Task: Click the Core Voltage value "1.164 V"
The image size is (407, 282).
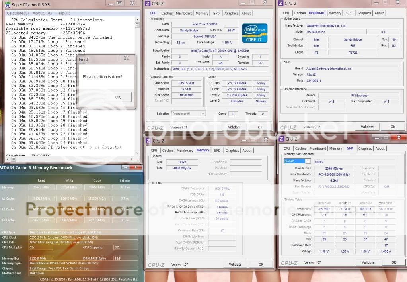Action: click(228, 43)
